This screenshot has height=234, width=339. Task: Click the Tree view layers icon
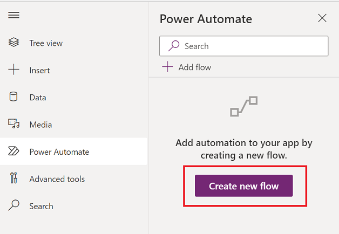[13, 42]
